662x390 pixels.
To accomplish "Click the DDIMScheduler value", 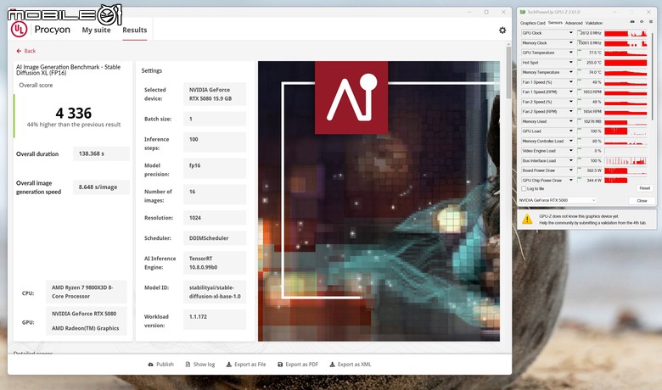I will [x=215, y=238].
